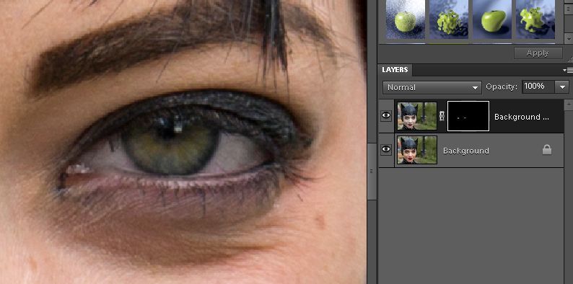Click the effects panel resize grip corner
This screenshot has height=284, width=573.
pos(570,60)
